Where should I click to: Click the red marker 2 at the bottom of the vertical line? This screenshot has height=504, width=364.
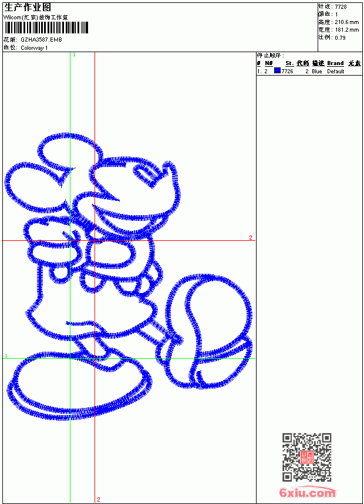point(99,499)
